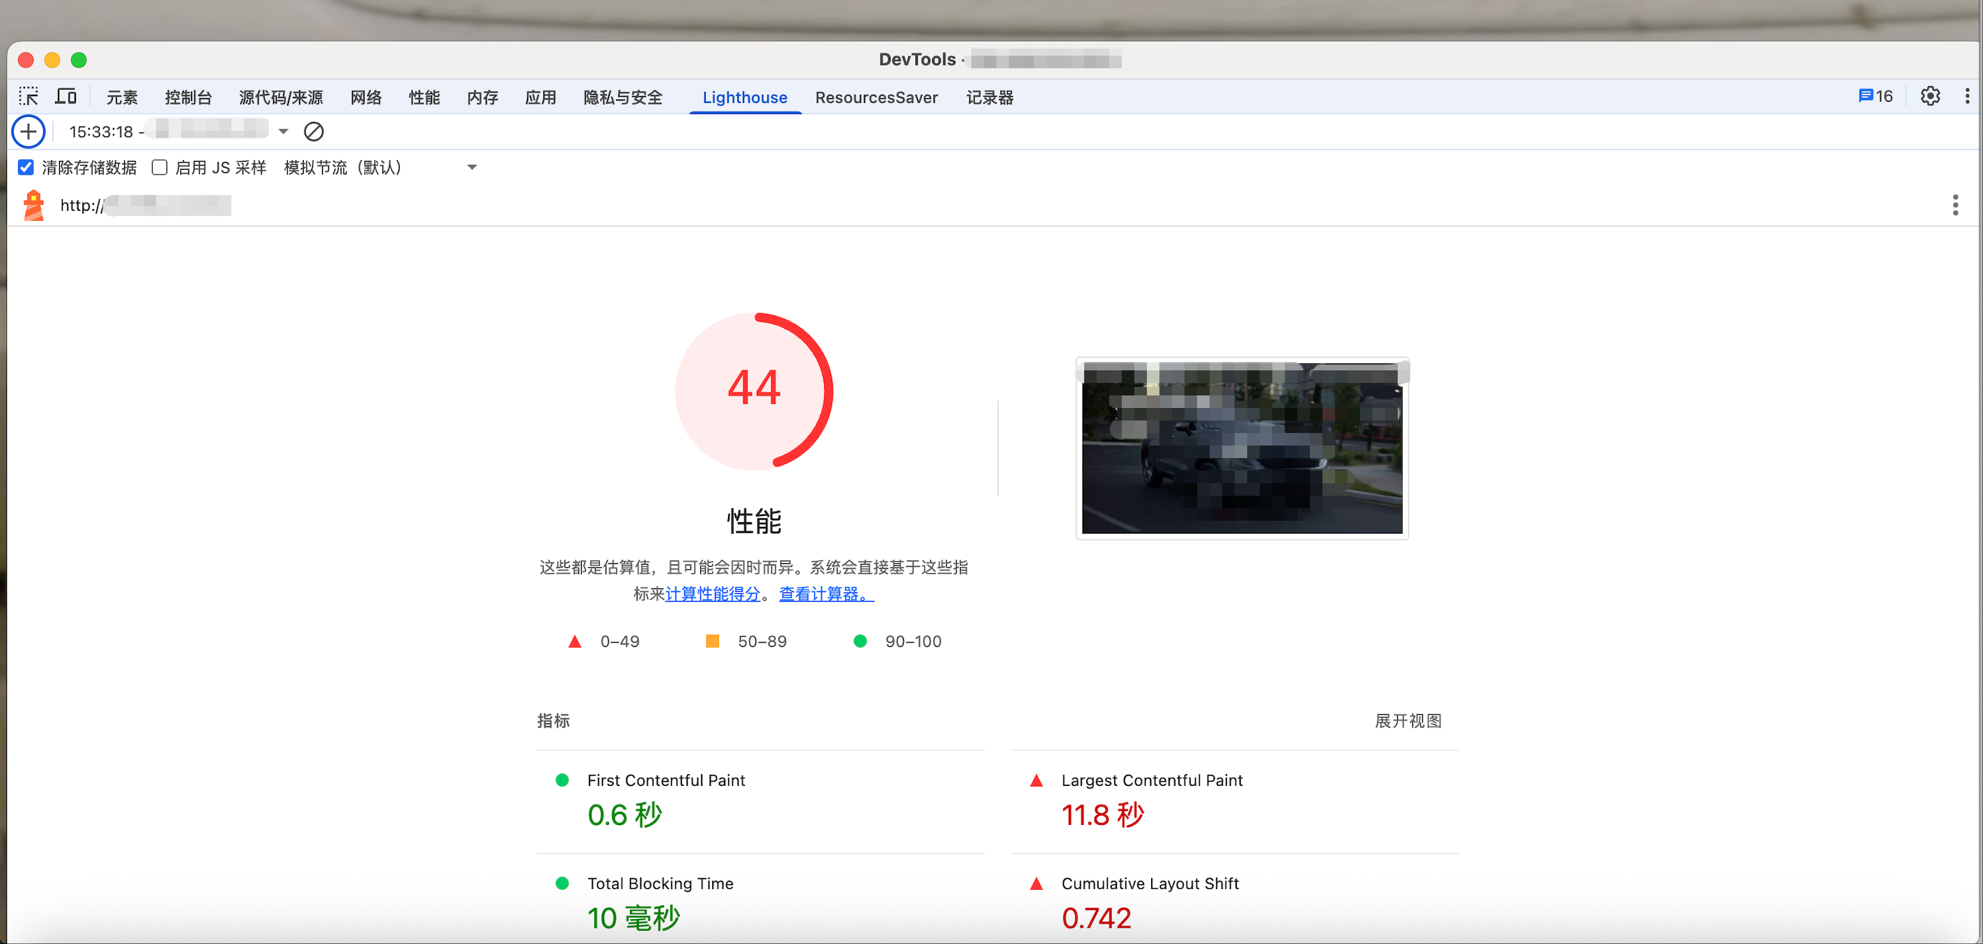Open the 网络 tab
This screenshot has height=944, width=1983.
(x=366, y=97)
